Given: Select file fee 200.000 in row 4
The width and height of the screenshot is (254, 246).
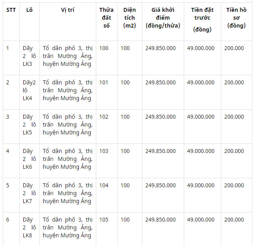Looking at the screenshot, I should click(x=234, y=151).
